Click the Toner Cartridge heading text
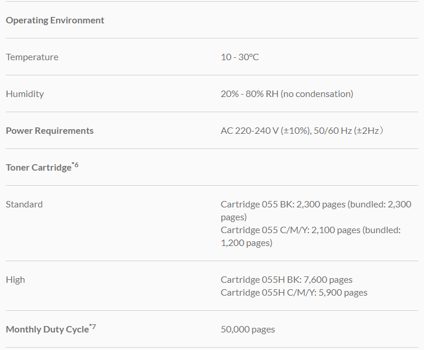Screen dimensions: 424x350 pos(38,168)
